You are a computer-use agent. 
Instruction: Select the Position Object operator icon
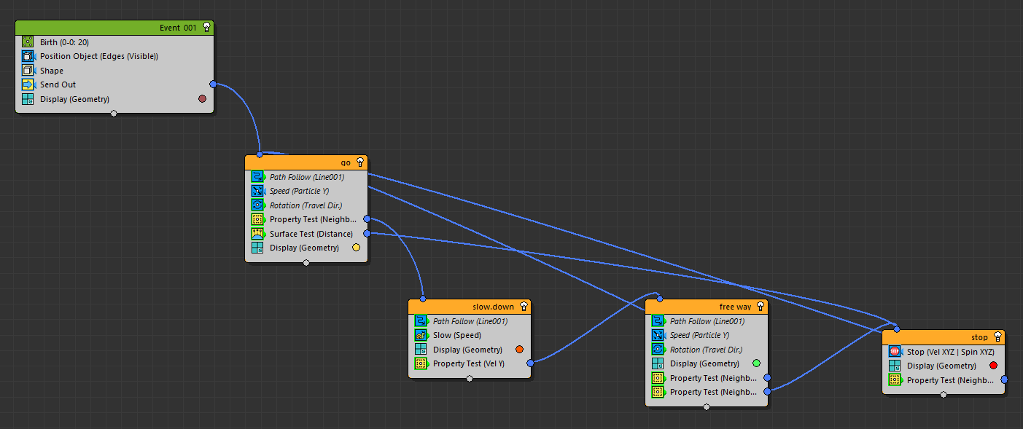pyautogui.click(x=28, y=56)
